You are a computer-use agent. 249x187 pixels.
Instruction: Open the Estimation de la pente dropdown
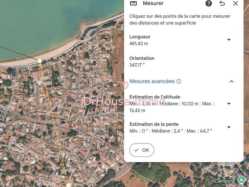click(x=229, y=127)
